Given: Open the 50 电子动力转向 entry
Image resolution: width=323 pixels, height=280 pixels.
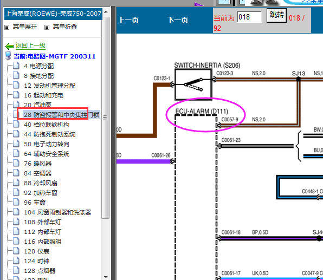Looking at the screenshot, I should [47, 144].
